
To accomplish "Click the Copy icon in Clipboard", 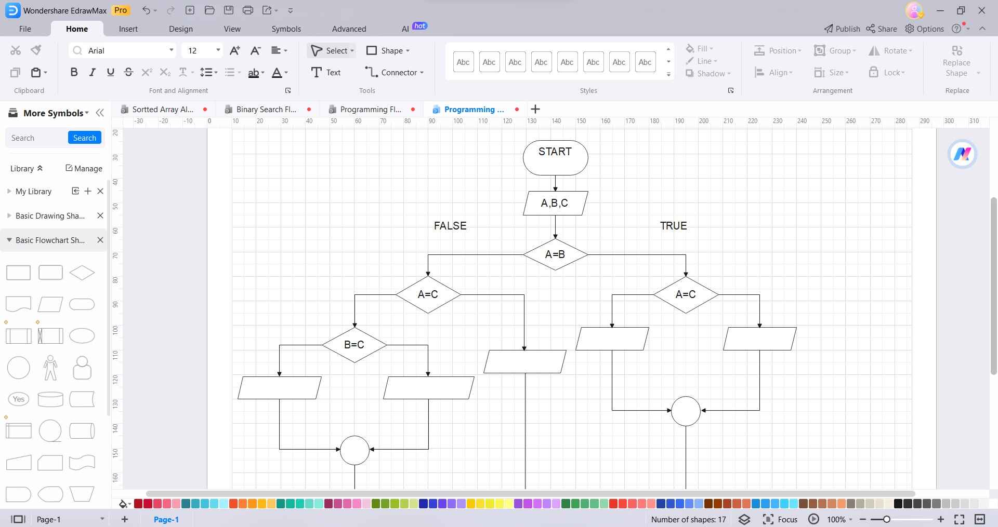I will point(16,73).
